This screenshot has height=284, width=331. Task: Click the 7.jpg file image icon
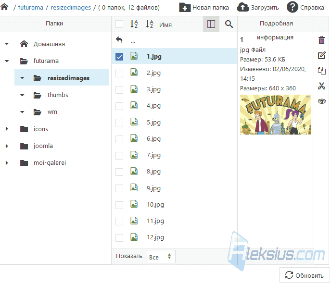click(134, 155)
